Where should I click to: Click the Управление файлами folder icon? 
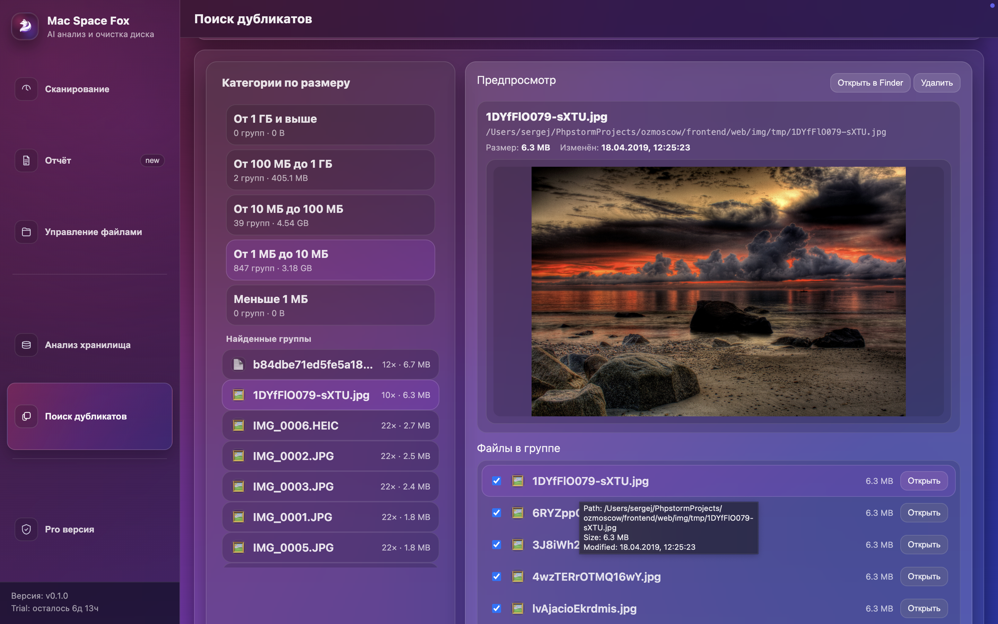(26, 232)
